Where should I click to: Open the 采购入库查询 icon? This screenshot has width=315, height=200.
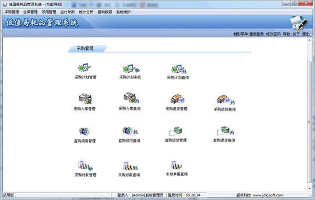point(131,98)
